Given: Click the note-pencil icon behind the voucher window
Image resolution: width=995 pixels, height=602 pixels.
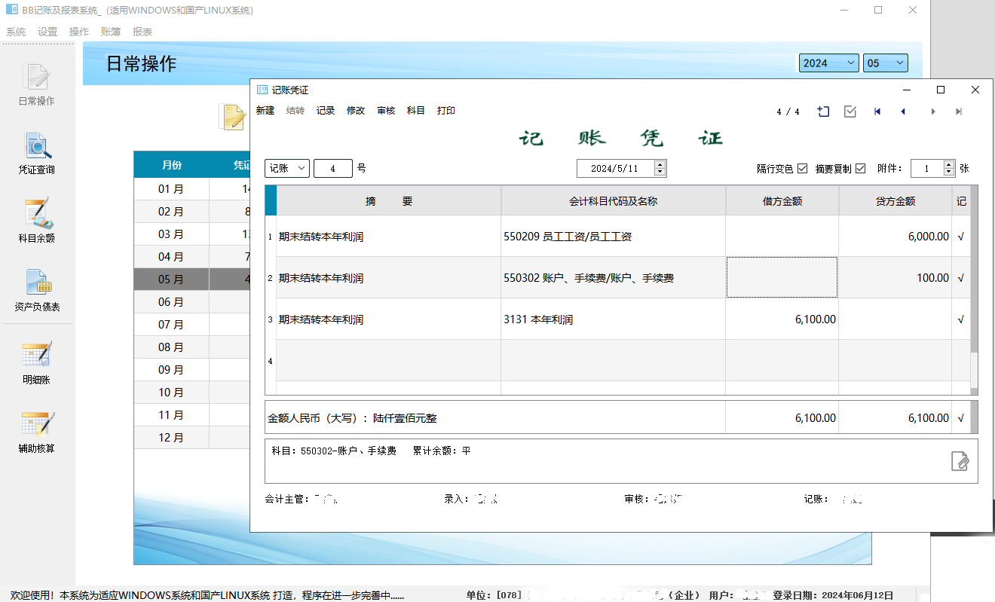Looking at the screenshot, I should (233, 117).
